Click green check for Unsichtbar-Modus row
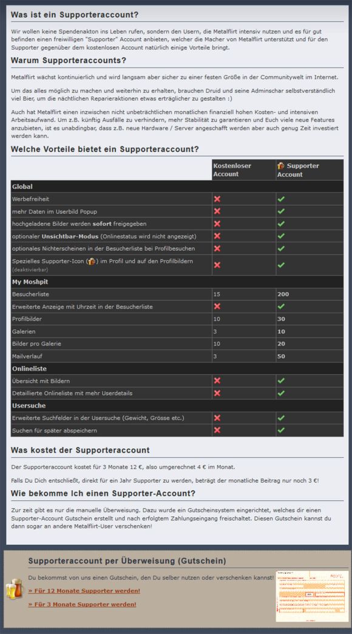The width and height of the screenshot is (352, 634). click(x=281, y=236)
